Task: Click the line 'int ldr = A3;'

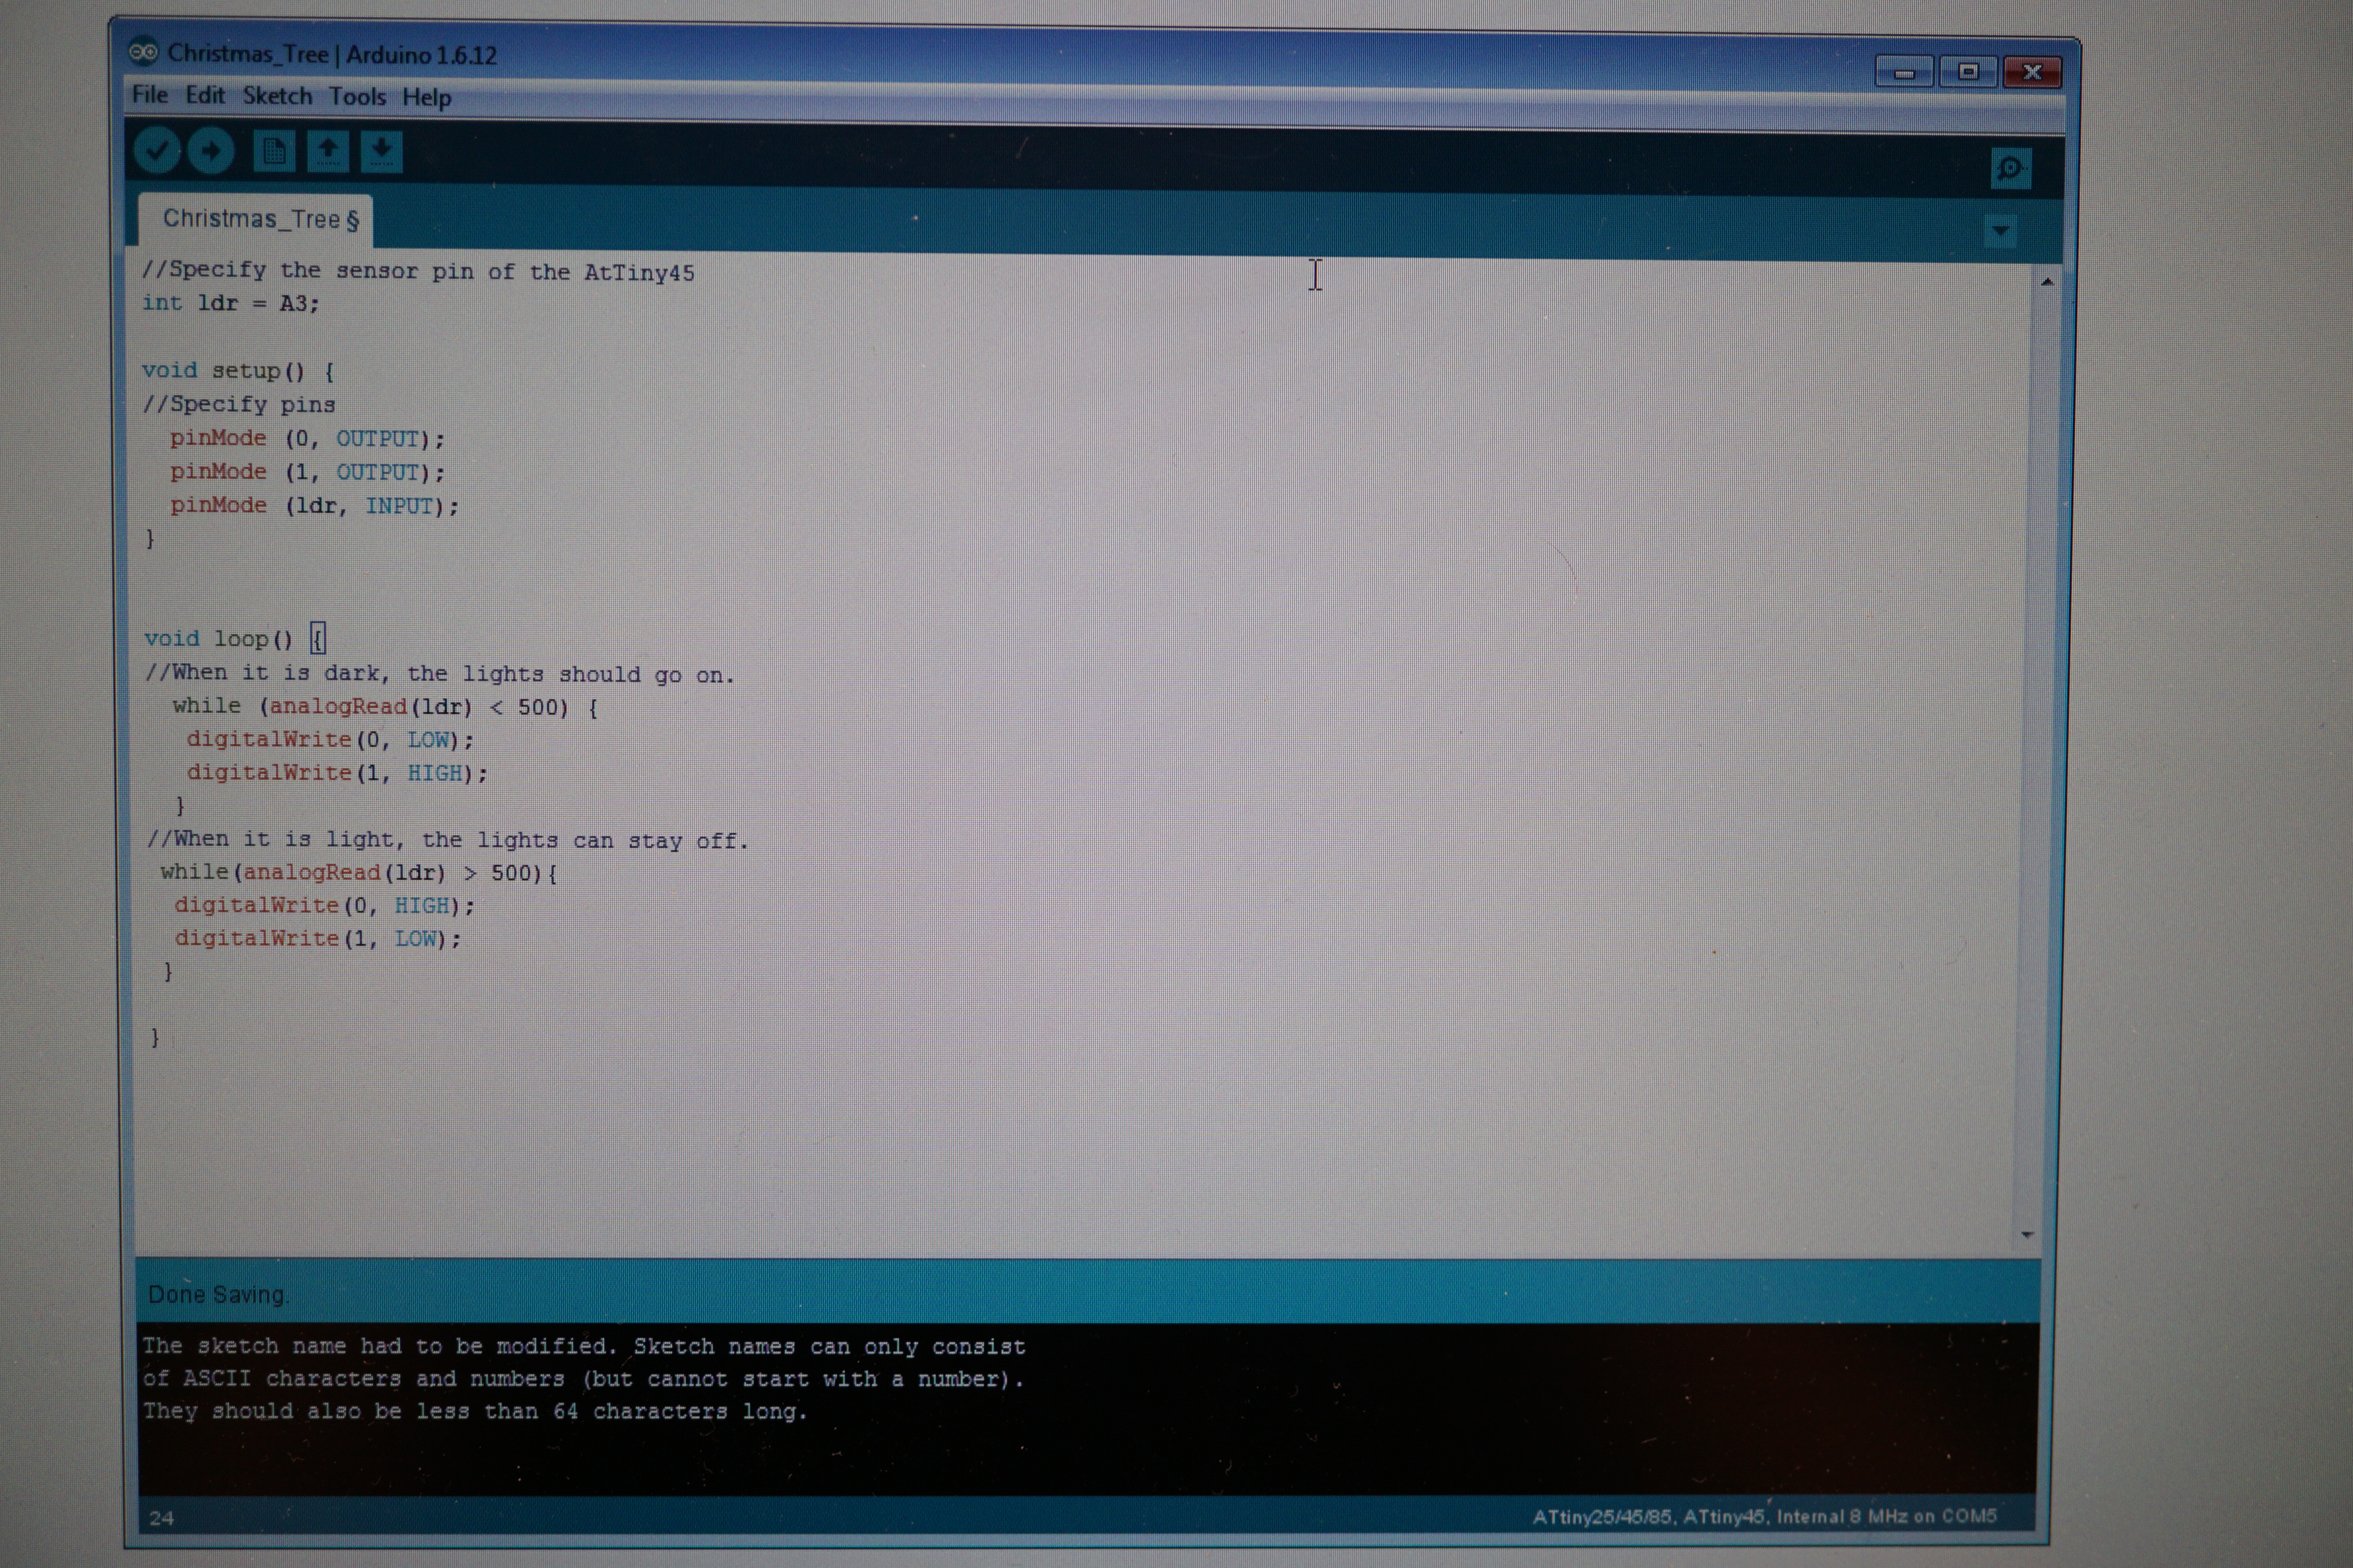Action: 230,303
